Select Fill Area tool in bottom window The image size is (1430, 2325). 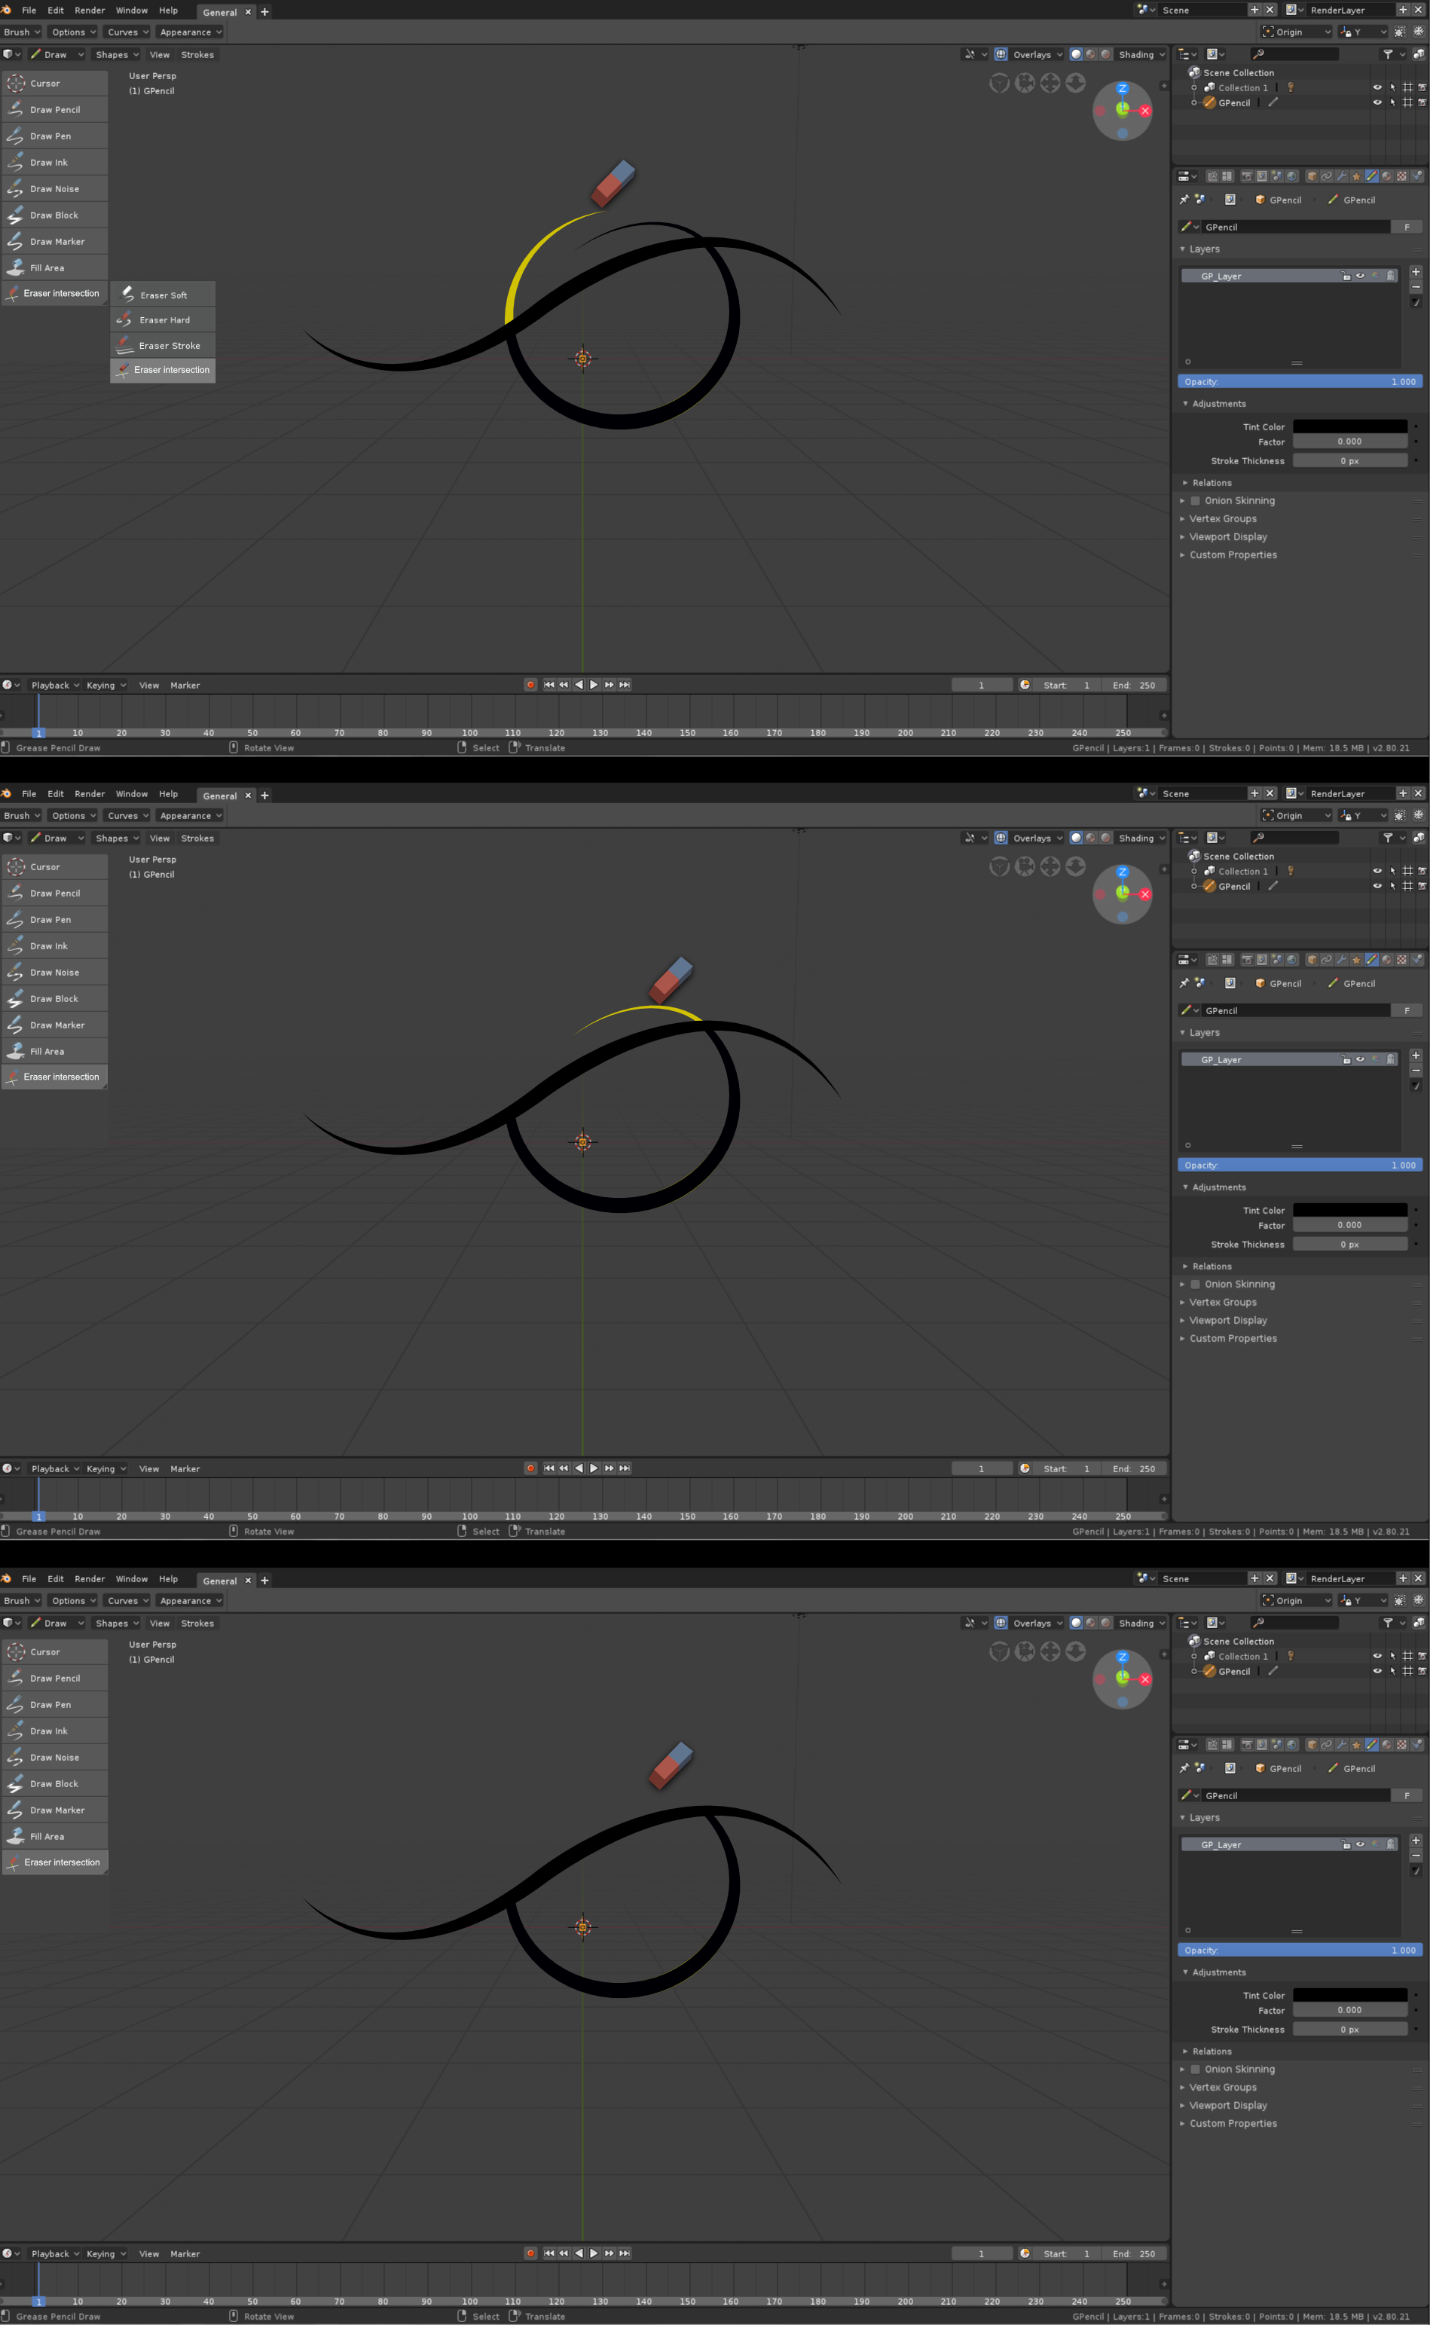[x=54, y=1836]
